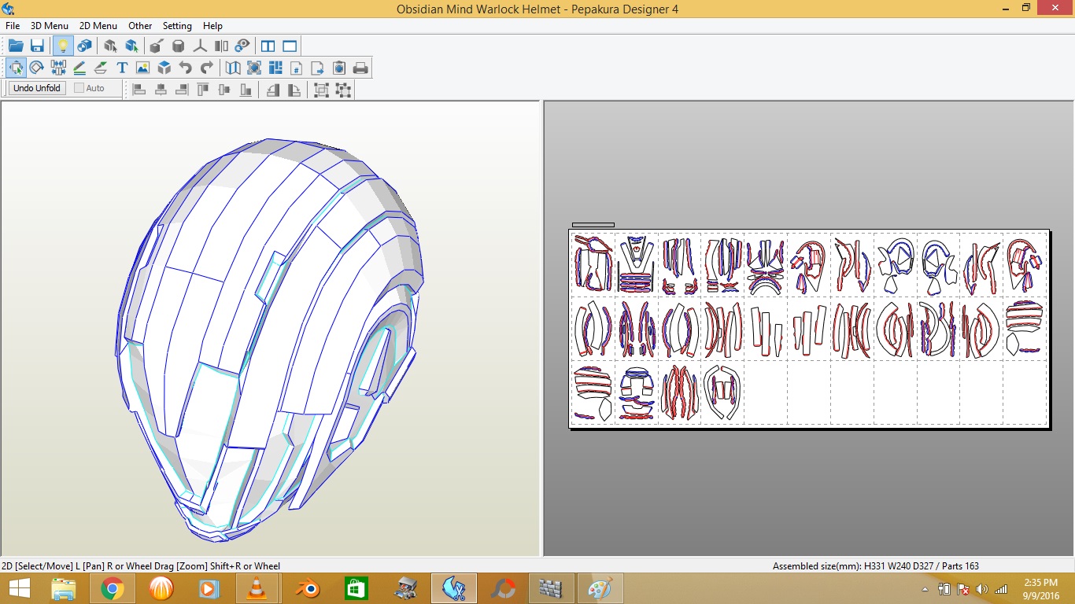Screen dimensions: 1075x604
Task: Click the helmet model in the 3D view
Action: (268, 330)
